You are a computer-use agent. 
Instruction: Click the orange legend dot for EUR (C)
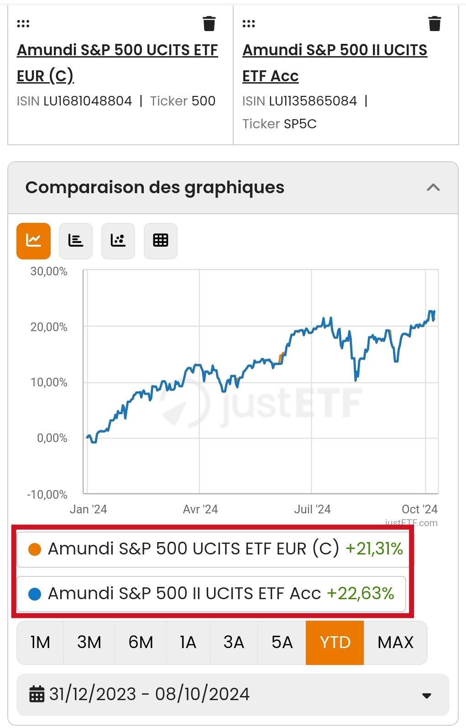point(35,549)
